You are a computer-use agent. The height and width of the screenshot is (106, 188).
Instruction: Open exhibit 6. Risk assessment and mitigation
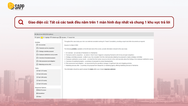coord(48,61)
